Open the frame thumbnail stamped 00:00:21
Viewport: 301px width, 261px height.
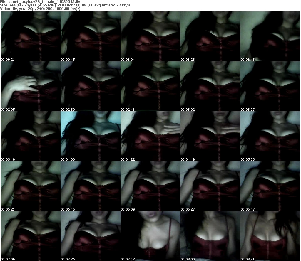pos(31,36)
